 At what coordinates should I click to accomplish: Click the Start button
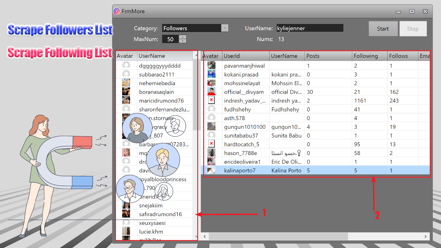point(383,29)
